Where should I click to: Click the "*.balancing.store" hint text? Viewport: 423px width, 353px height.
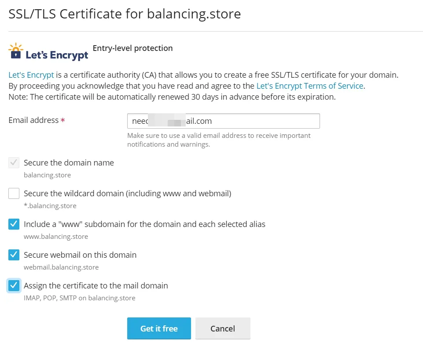coord(50,206)
